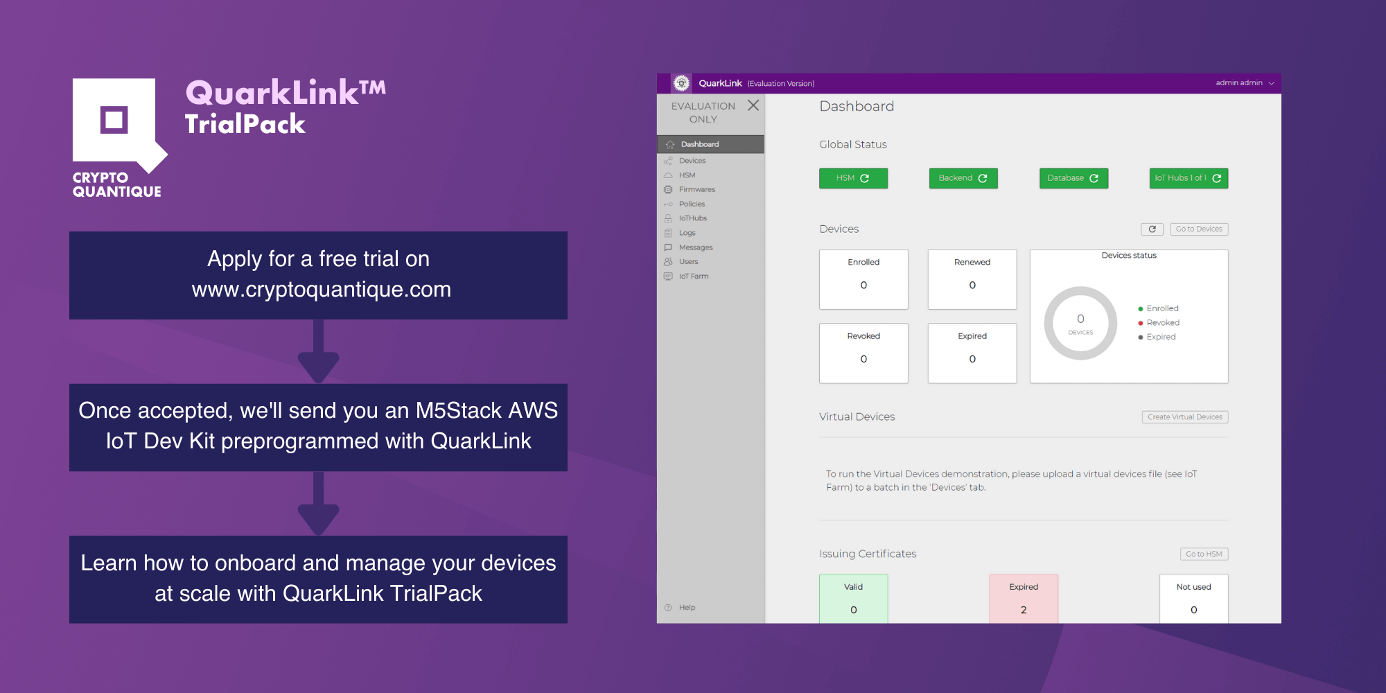Open Devices menu item in sidebar
The width and height of the screenshot is (1386, 693).
coord(710,161)
